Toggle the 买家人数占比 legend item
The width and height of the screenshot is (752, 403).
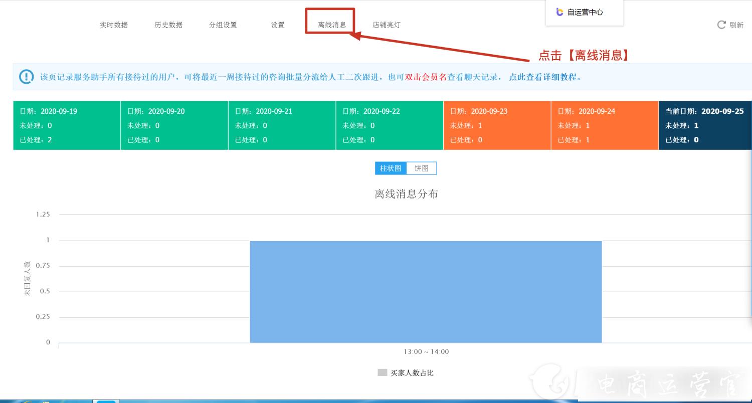tap(406, 373)
